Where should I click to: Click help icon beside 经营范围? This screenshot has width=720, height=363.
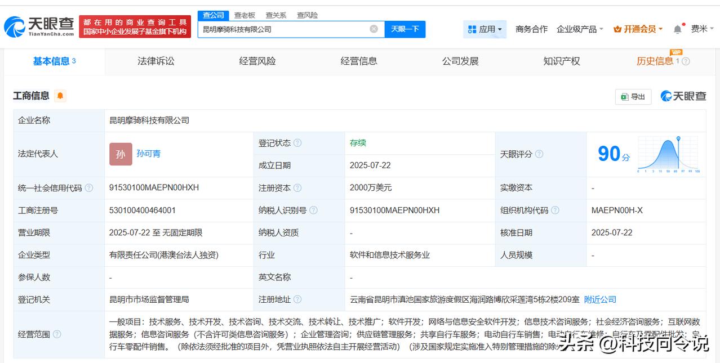[x=57, y=334]
